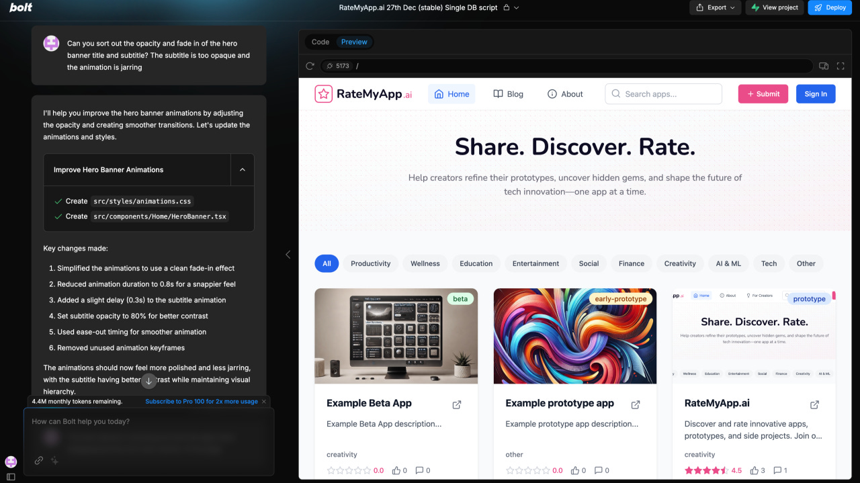Click Example prototype app title
The width and height of the screenshot is (860, 483).
[x=560, y=403]
